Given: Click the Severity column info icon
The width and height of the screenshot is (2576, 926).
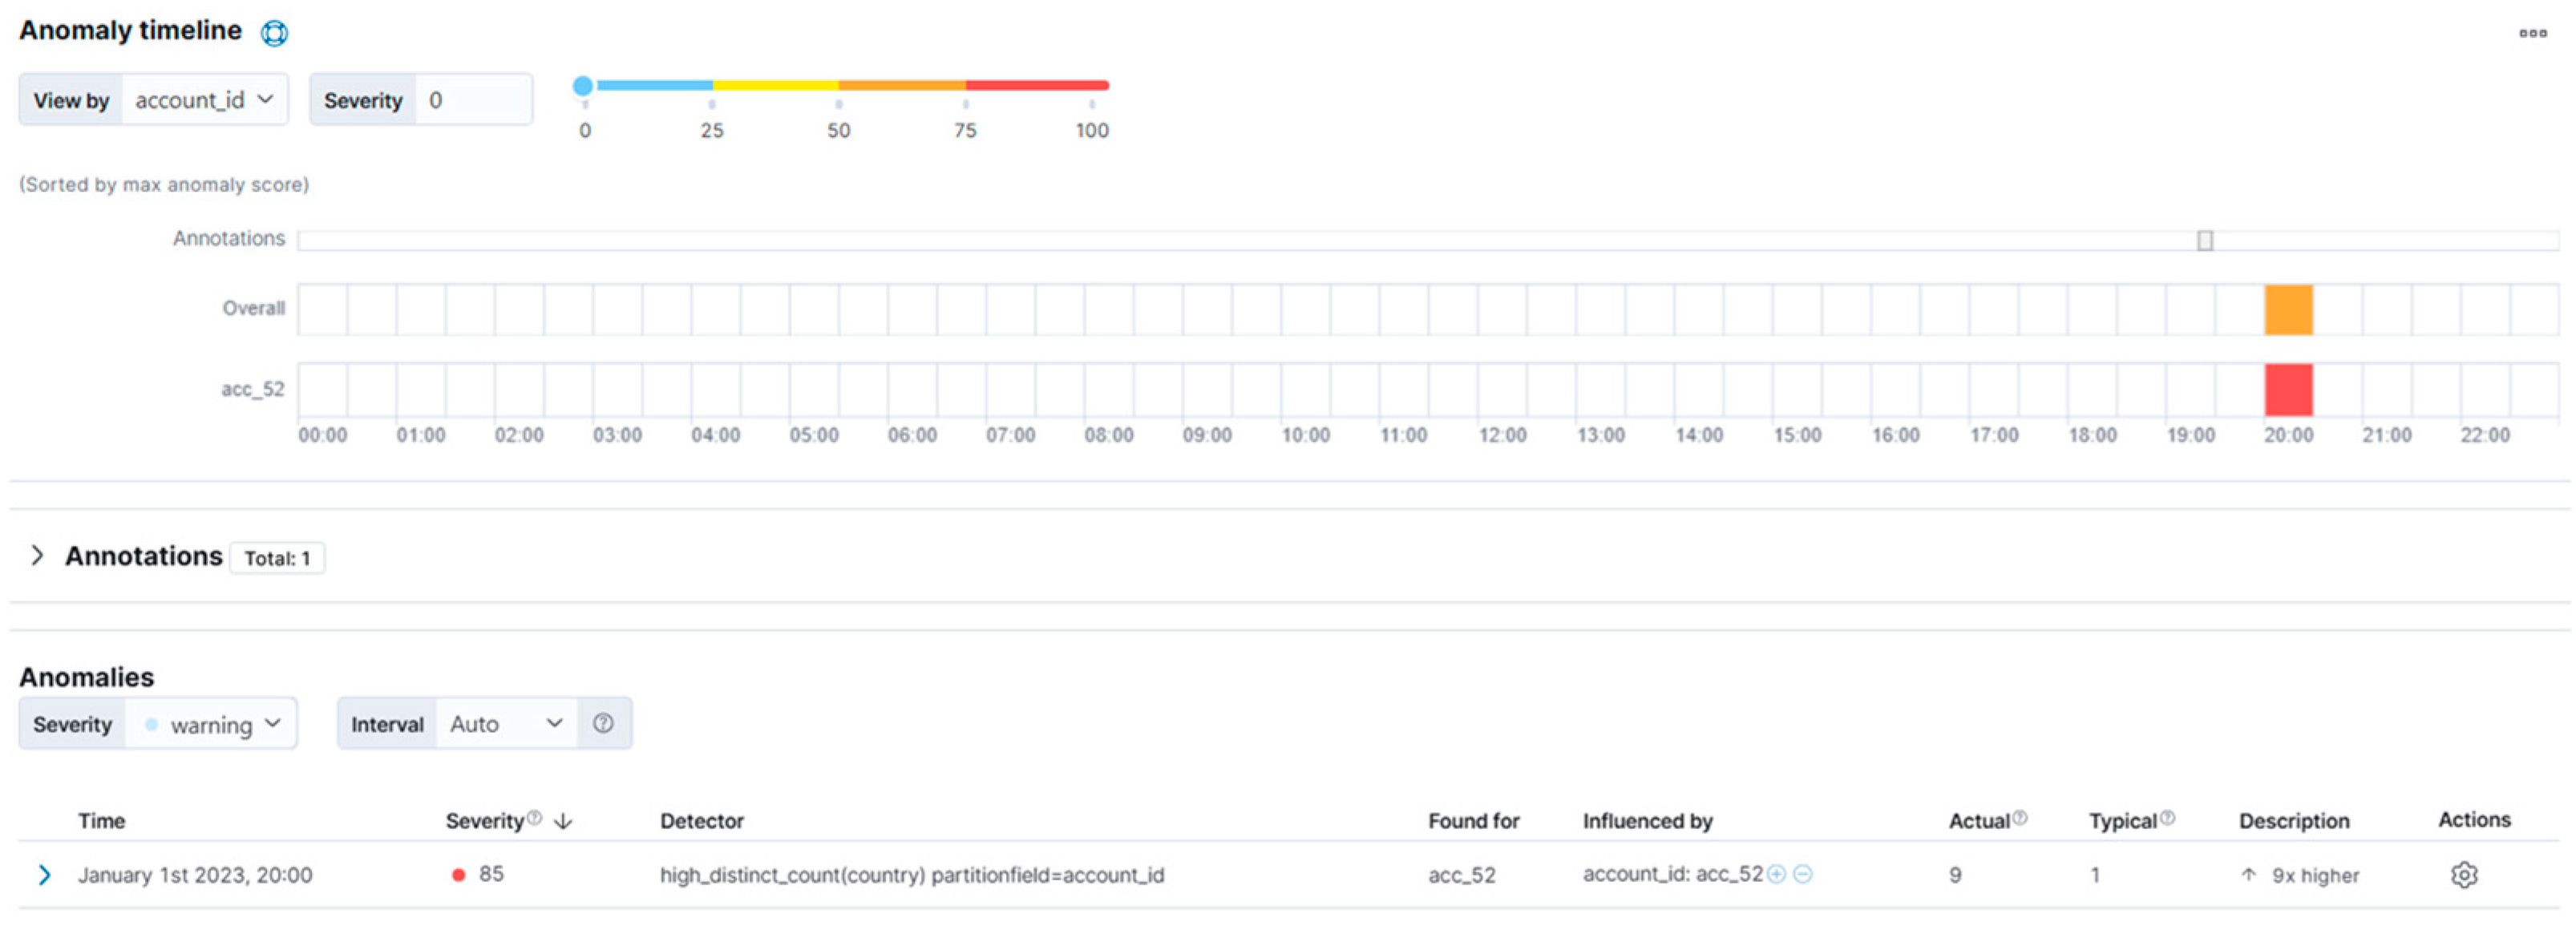Looking at the screenshot, I should tap(534, 817).
